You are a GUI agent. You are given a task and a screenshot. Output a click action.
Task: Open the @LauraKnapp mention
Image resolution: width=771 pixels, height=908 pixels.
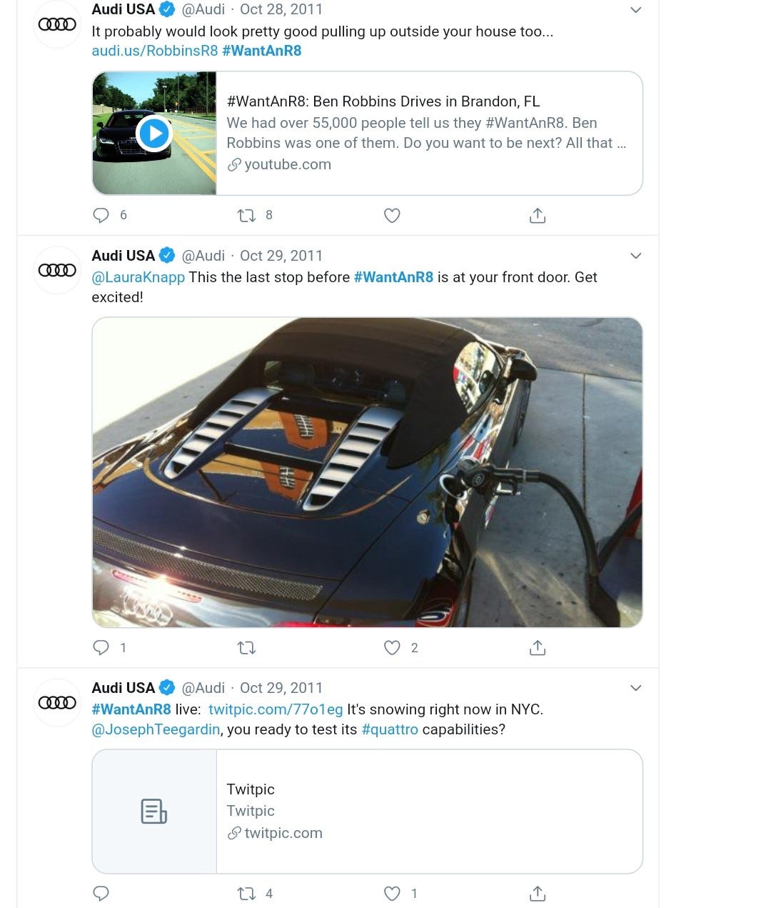(x=138, y=277)
